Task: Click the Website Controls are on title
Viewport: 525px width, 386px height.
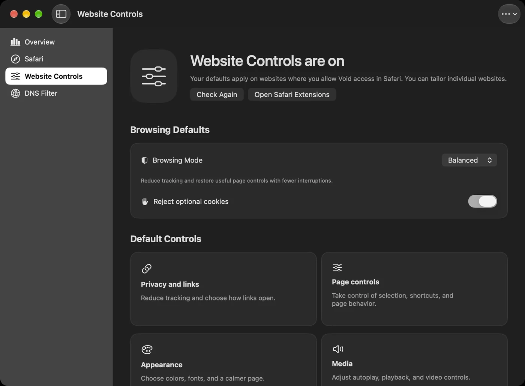Action: (x=267, y=61)
